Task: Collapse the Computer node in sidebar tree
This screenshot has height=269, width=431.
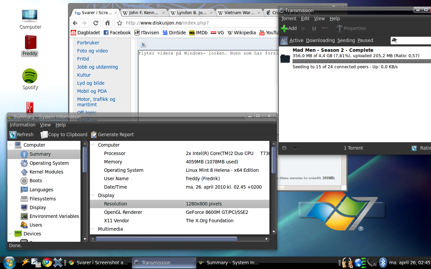Action: tap(10, 145)
